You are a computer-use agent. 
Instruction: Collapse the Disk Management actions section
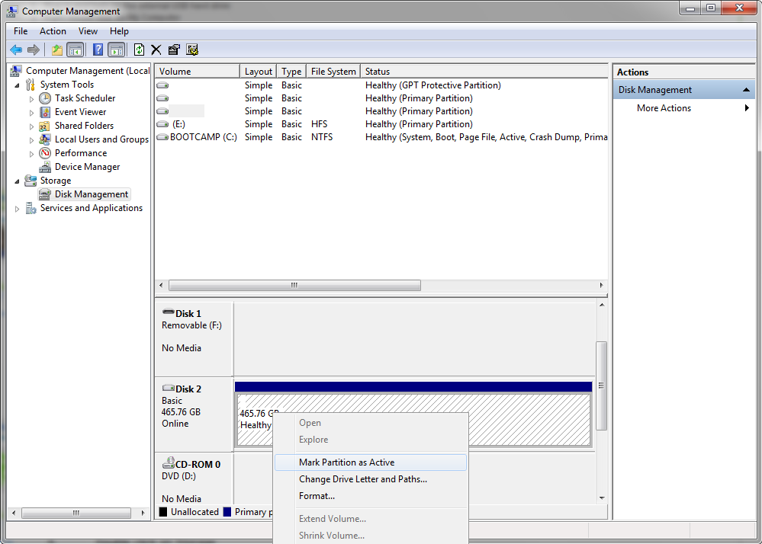point(746,90)
